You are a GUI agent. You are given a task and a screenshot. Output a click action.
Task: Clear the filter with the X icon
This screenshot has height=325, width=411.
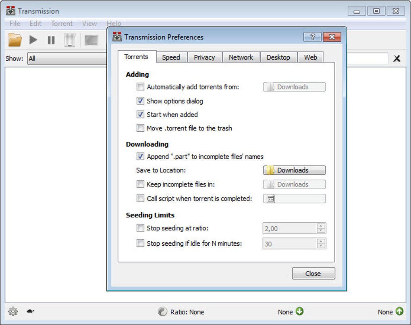pos(396,58)
